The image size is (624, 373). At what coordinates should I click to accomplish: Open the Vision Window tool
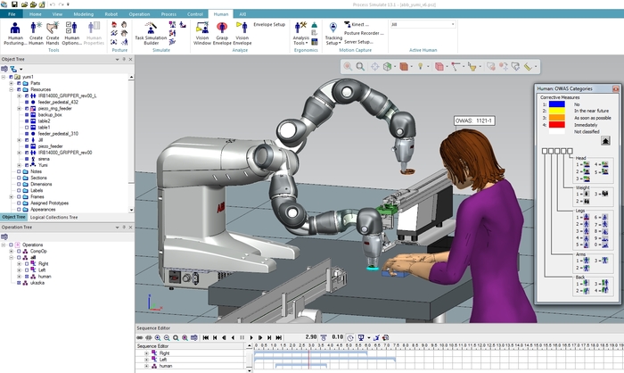[x=202, y=33]
